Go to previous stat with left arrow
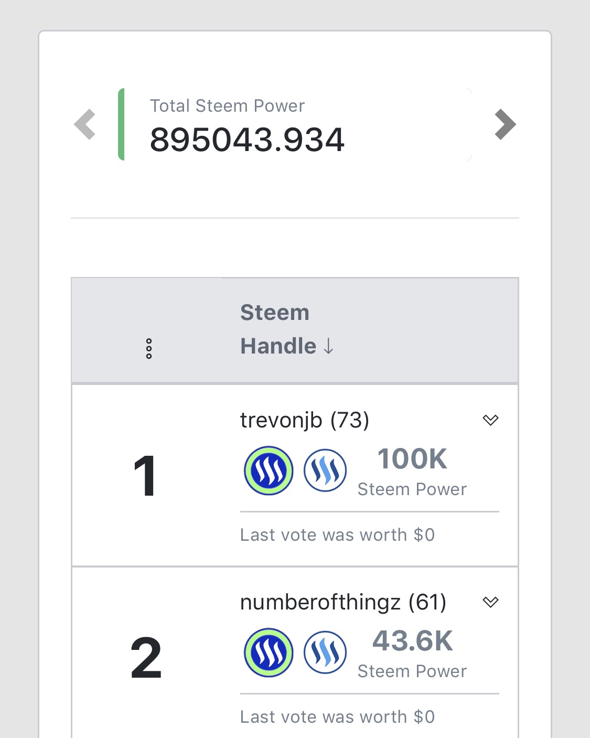 tap(85, 124)
